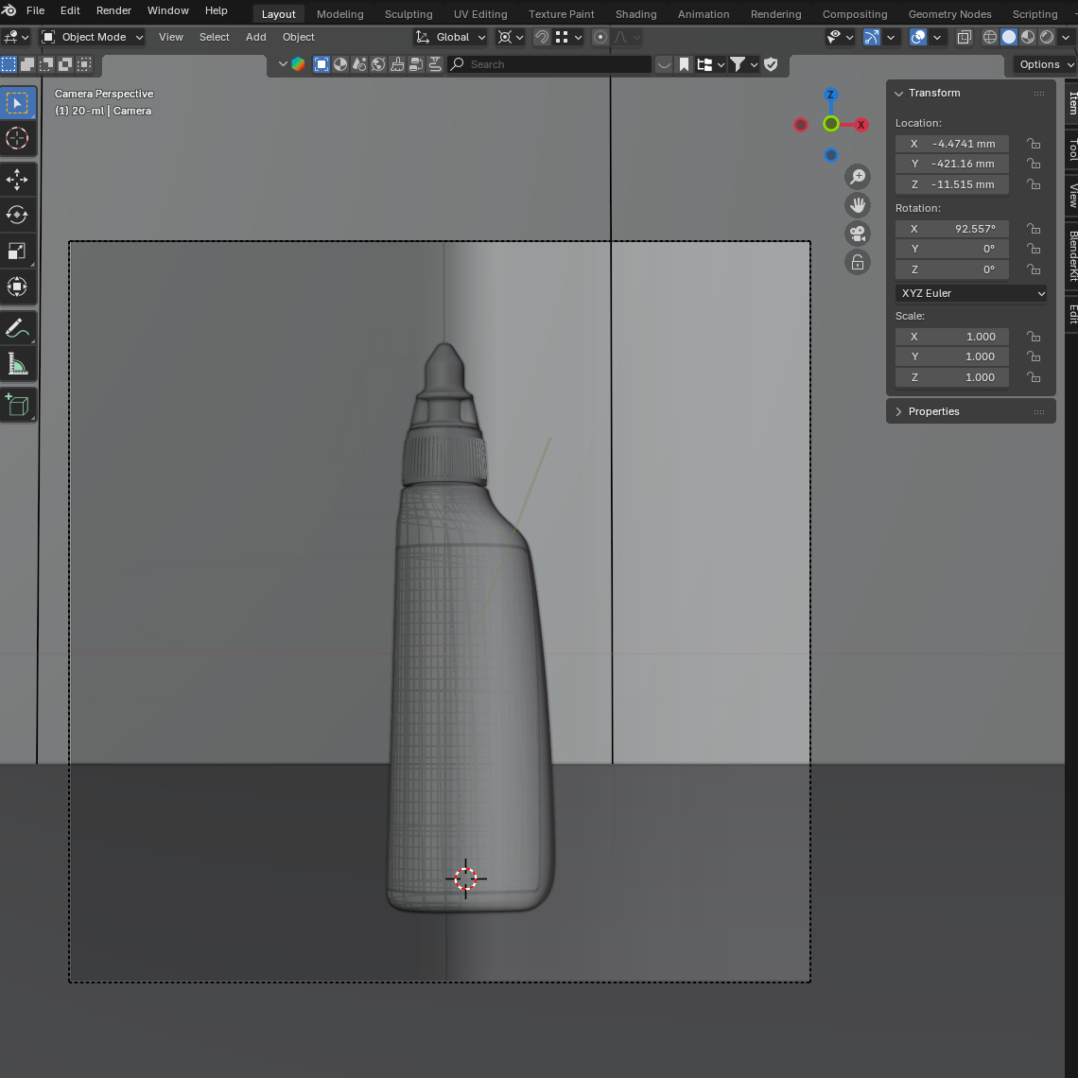This screenshot has width=1078, height=1078.
Task: Enable X-ray viewport toggle
Action: tap(964, 37)
